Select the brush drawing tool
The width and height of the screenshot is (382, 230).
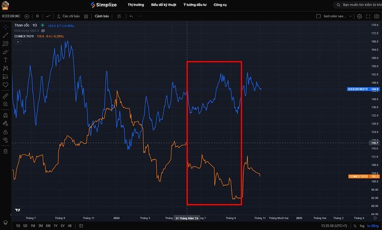click(6, 52)
